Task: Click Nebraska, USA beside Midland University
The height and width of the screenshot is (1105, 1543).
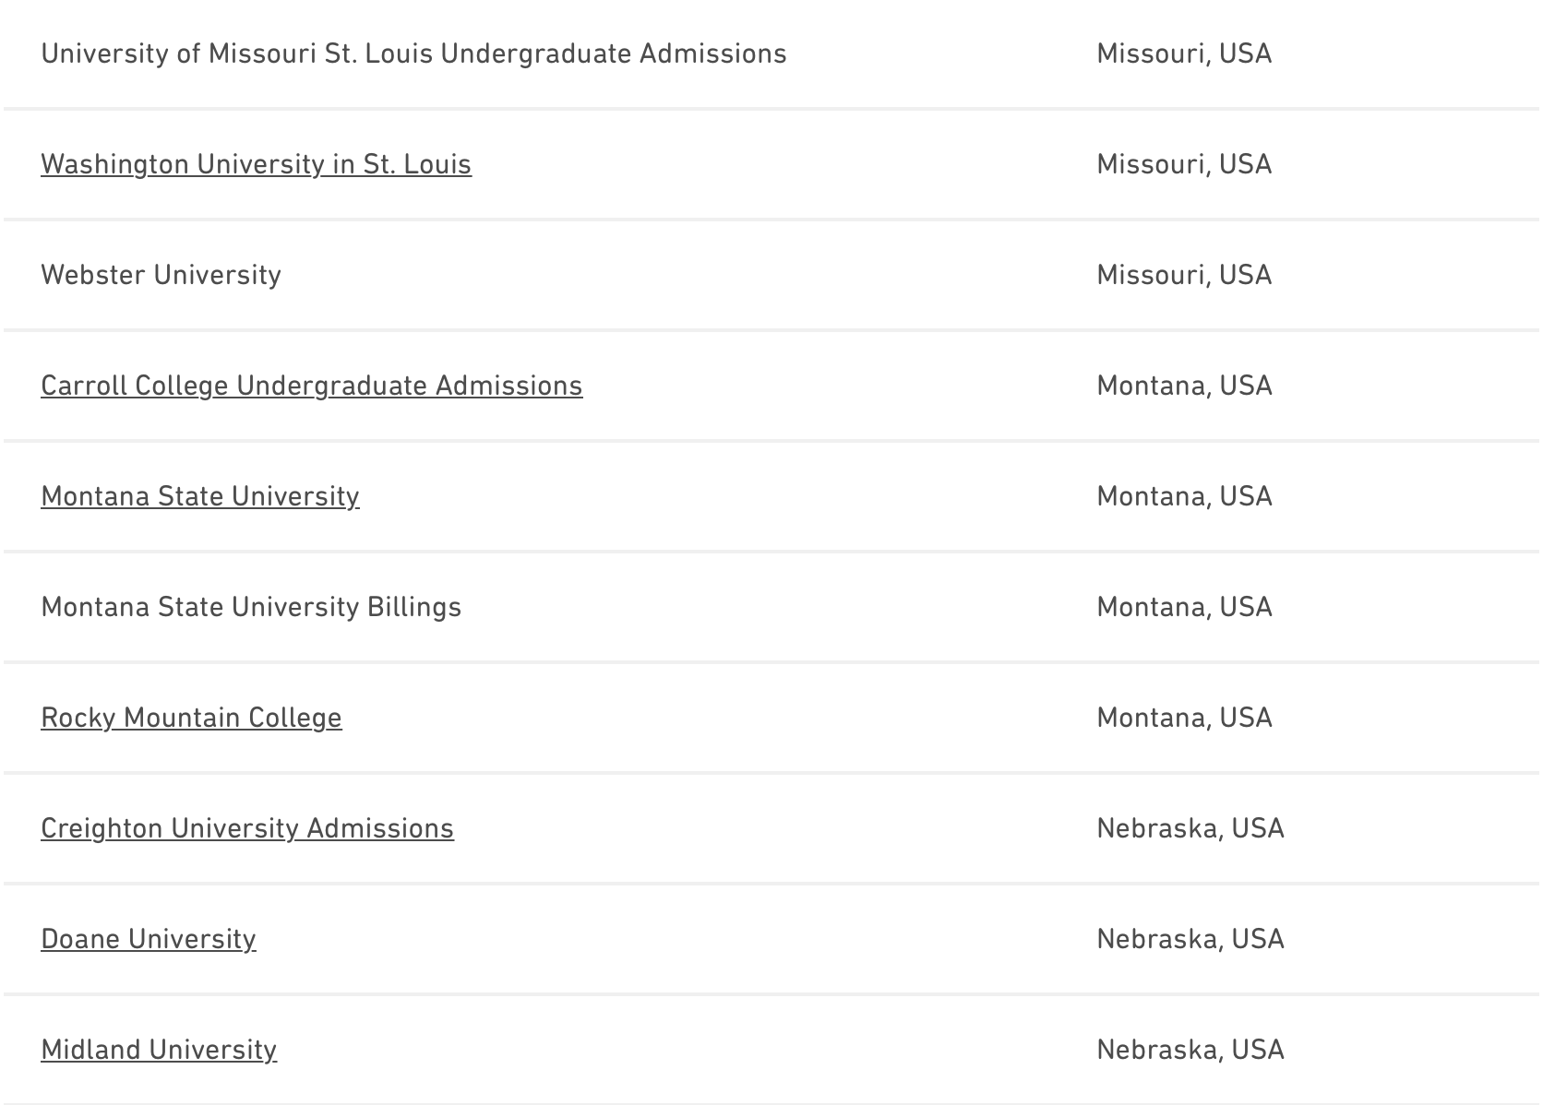Action: click(x=1190, y=1050)
